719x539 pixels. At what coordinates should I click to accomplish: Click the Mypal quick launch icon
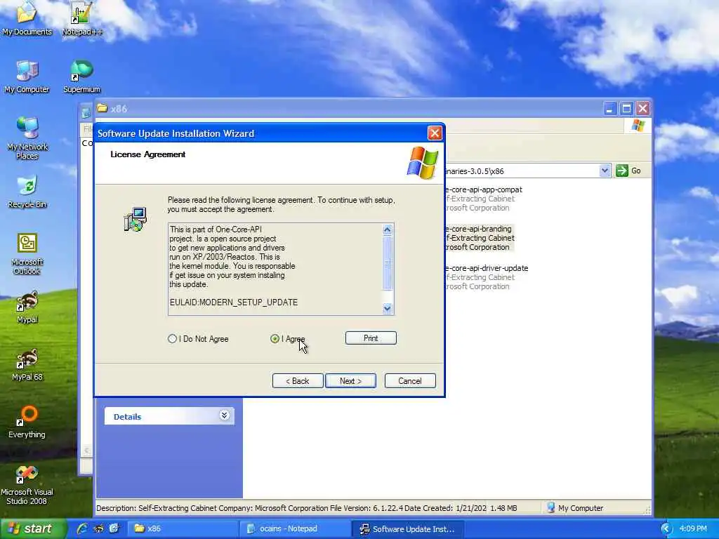[x=98, y=528]
